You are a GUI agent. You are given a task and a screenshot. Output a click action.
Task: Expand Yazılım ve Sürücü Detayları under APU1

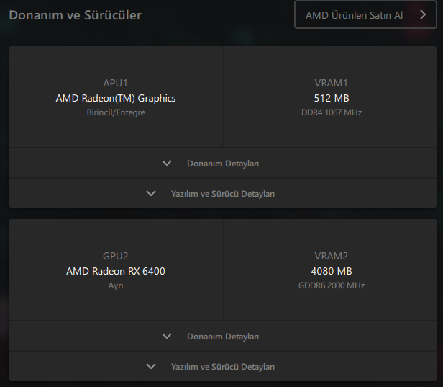pos(222,194)
